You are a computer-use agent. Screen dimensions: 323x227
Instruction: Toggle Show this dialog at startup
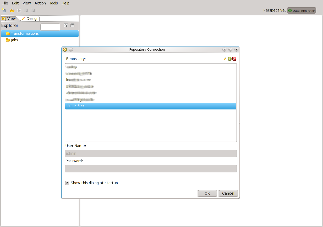tap(67, 183)
